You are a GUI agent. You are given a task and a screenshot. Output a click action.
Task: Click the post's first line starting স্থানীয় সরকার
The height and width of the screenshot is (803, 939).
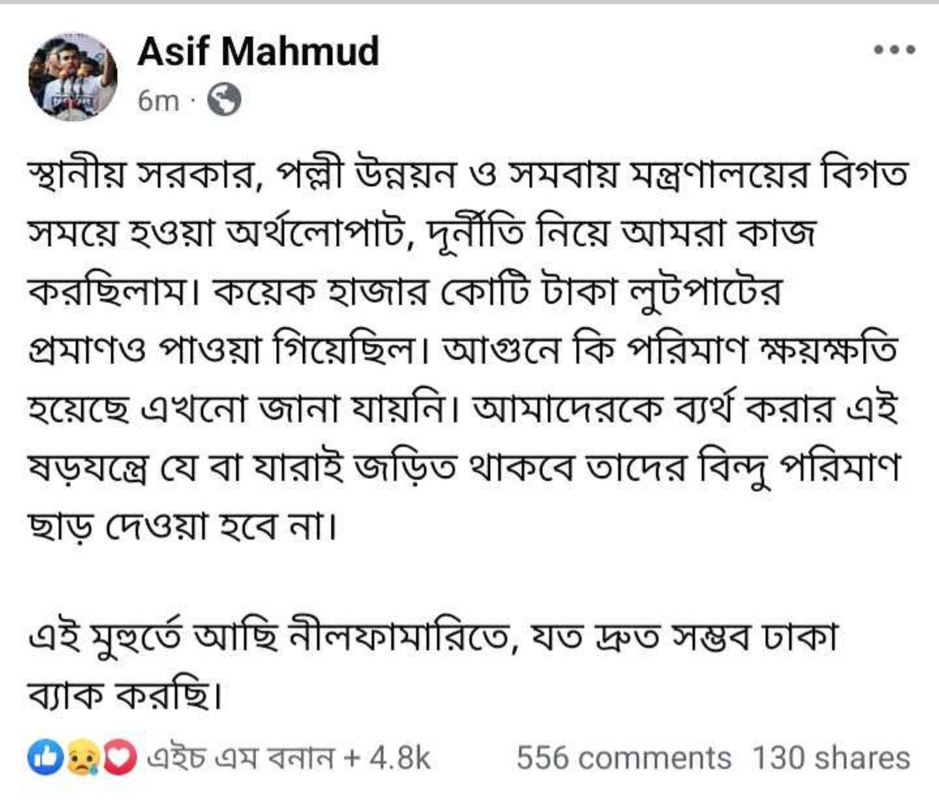pos(468,175)
